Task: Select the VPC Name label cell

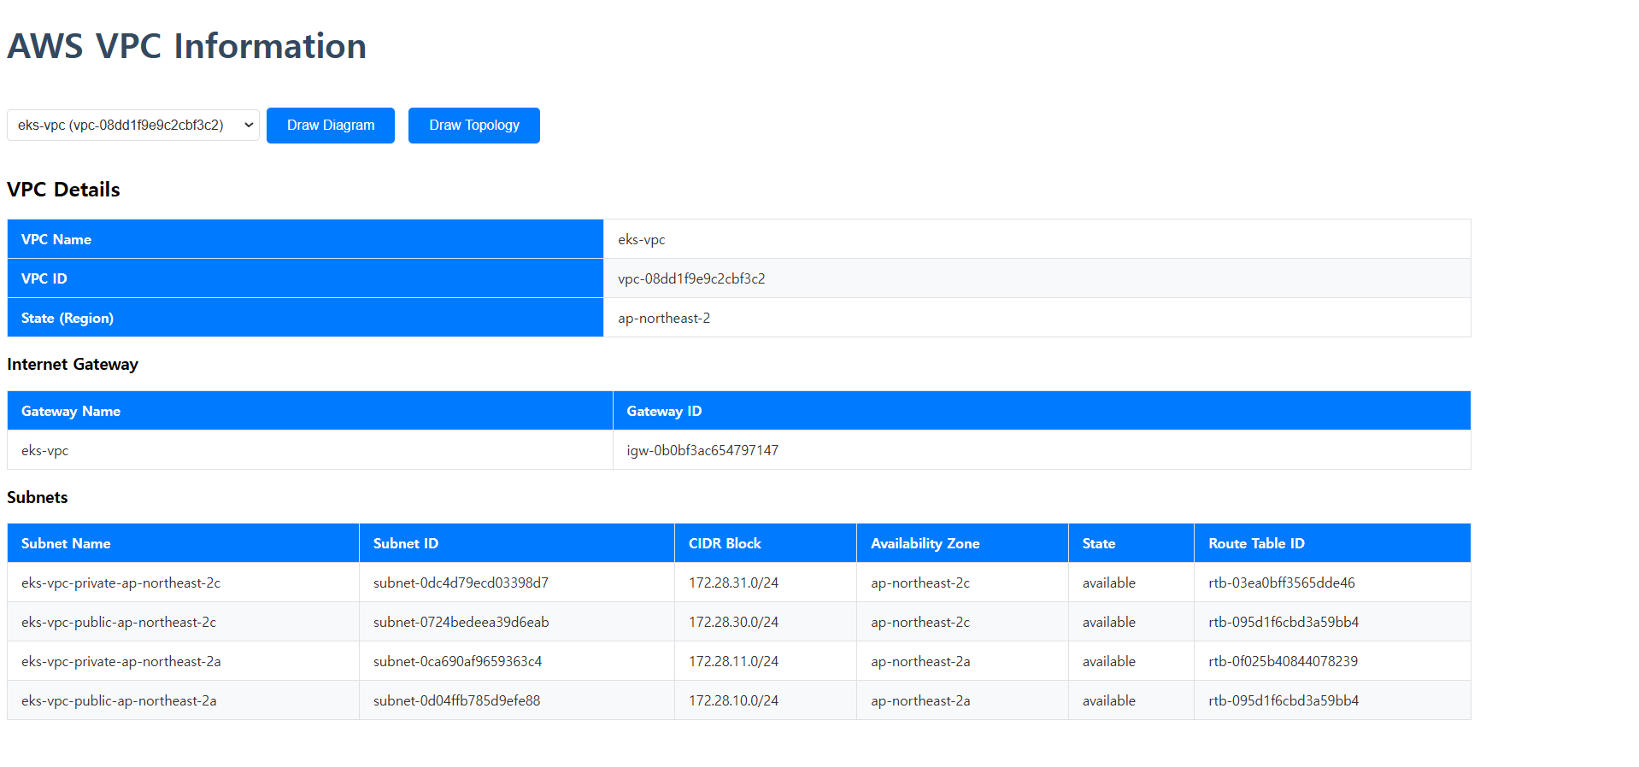Action: [x=305, y=239]
